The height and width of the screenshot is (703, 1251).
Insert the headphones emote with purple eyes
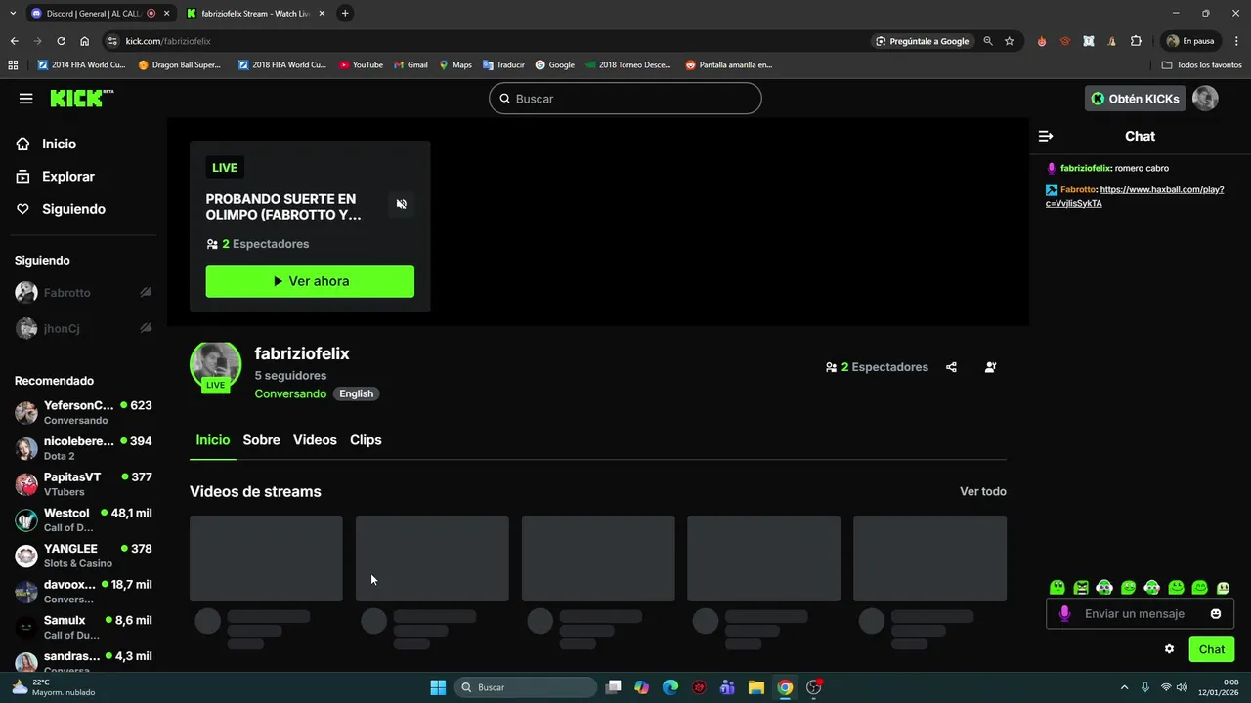click(x=1104, y=587)
